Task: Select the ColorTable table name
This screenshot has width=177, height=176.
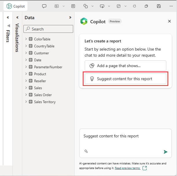Action: [42, 39]
